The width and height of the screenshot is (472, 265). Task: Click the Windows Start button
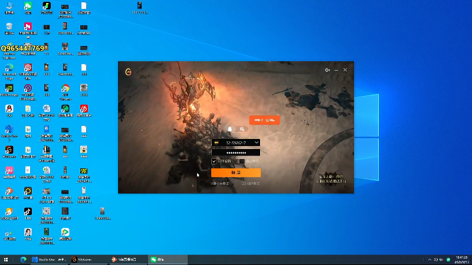click(6, 260)
